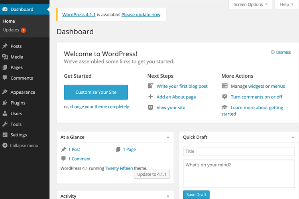The width and height of the screenshot is (299, 199).
Task: Click the screen icon beside View your site
Action: [x=150, y=107]
